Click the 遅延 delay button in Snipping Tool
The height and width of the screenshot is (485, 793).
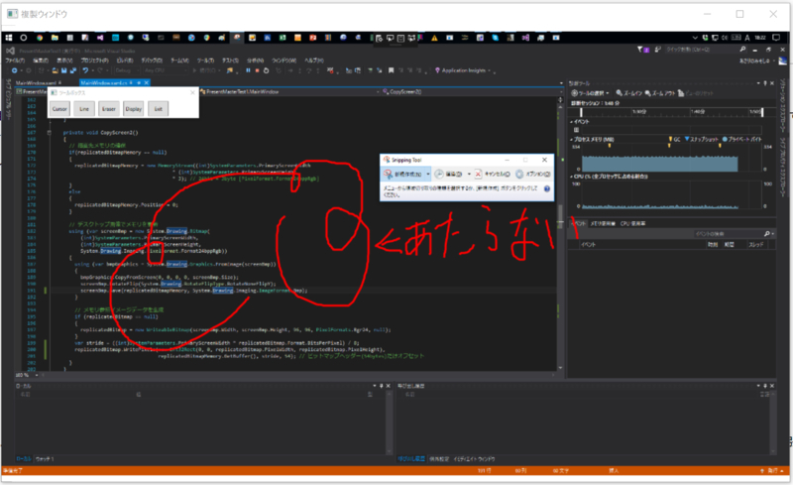[449, 175]
